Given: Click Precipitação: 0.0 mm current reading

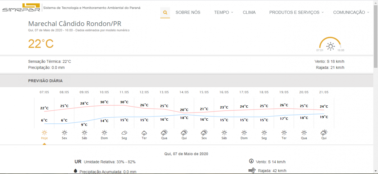Looking at the screenshot, I should coord(46,68).
